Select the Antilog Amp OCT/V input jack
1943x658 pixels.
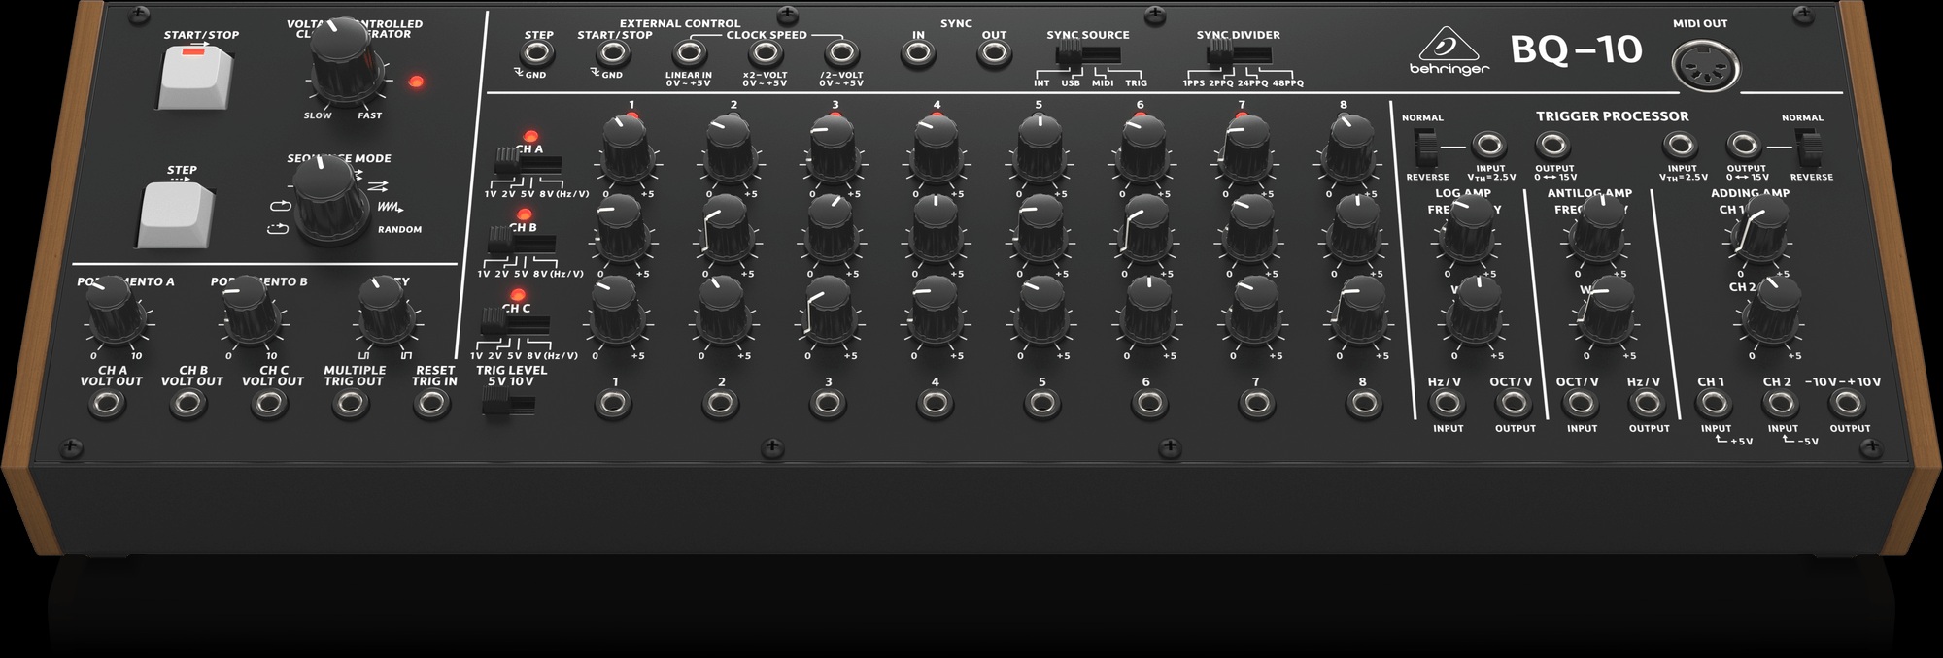pos(1580,405)
